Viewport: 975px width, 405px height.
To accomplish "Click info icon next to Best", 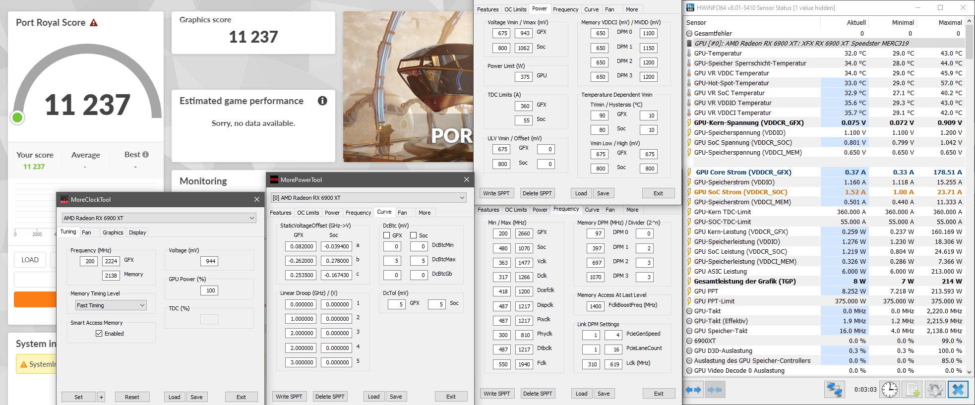I will pyautogui.click(x=145, y=154).
